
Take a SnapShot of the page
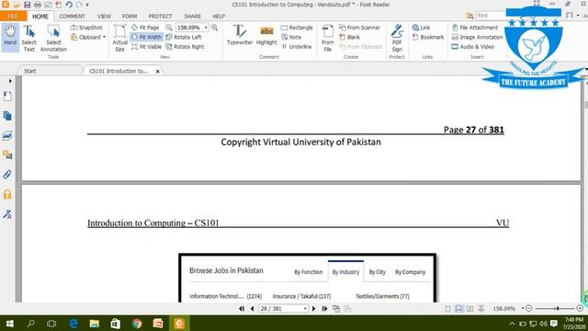coord(86,28)
